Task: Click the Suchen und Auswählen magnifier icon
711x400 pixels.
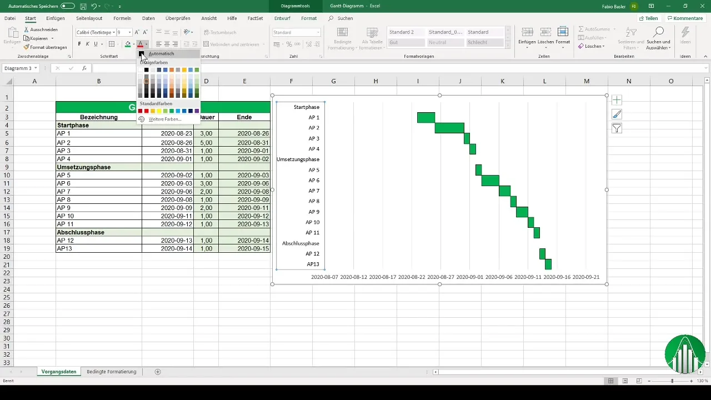Action: click(659, 32)
